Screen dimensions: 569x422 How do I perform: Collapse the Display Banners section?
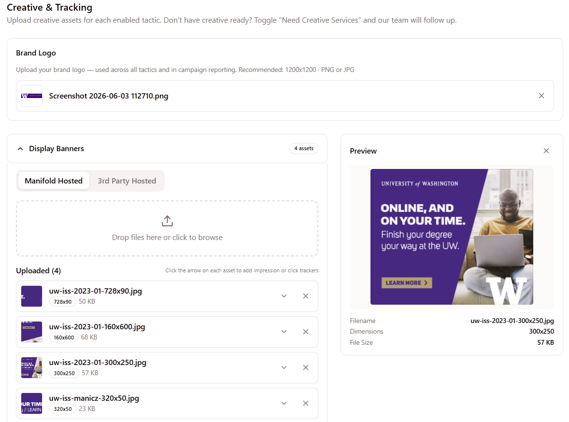click(x=20, y=149)
